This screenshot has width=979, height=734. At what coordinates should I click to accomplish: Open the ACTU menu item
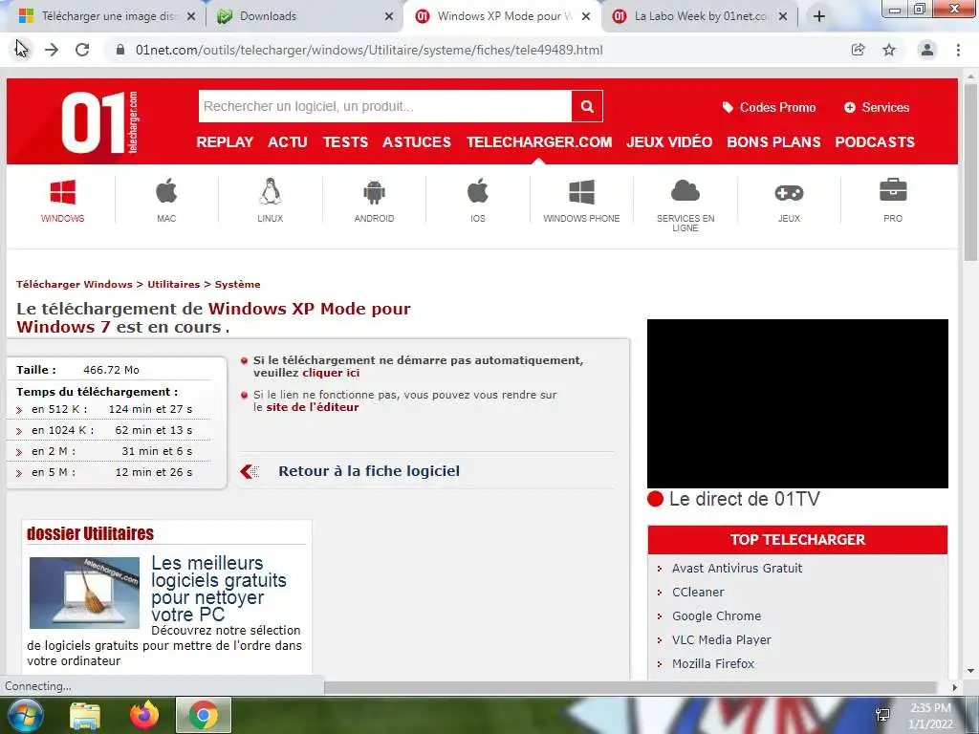(288, 142)
